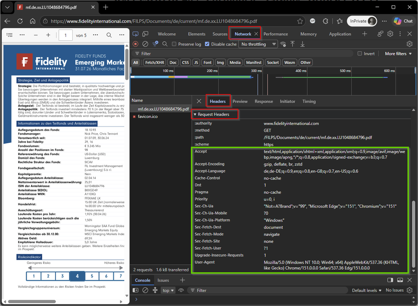Collapse the Request Headers section
Image resolution: width=418 pixels, height=306 pixels.
click(x=212, y=114)
